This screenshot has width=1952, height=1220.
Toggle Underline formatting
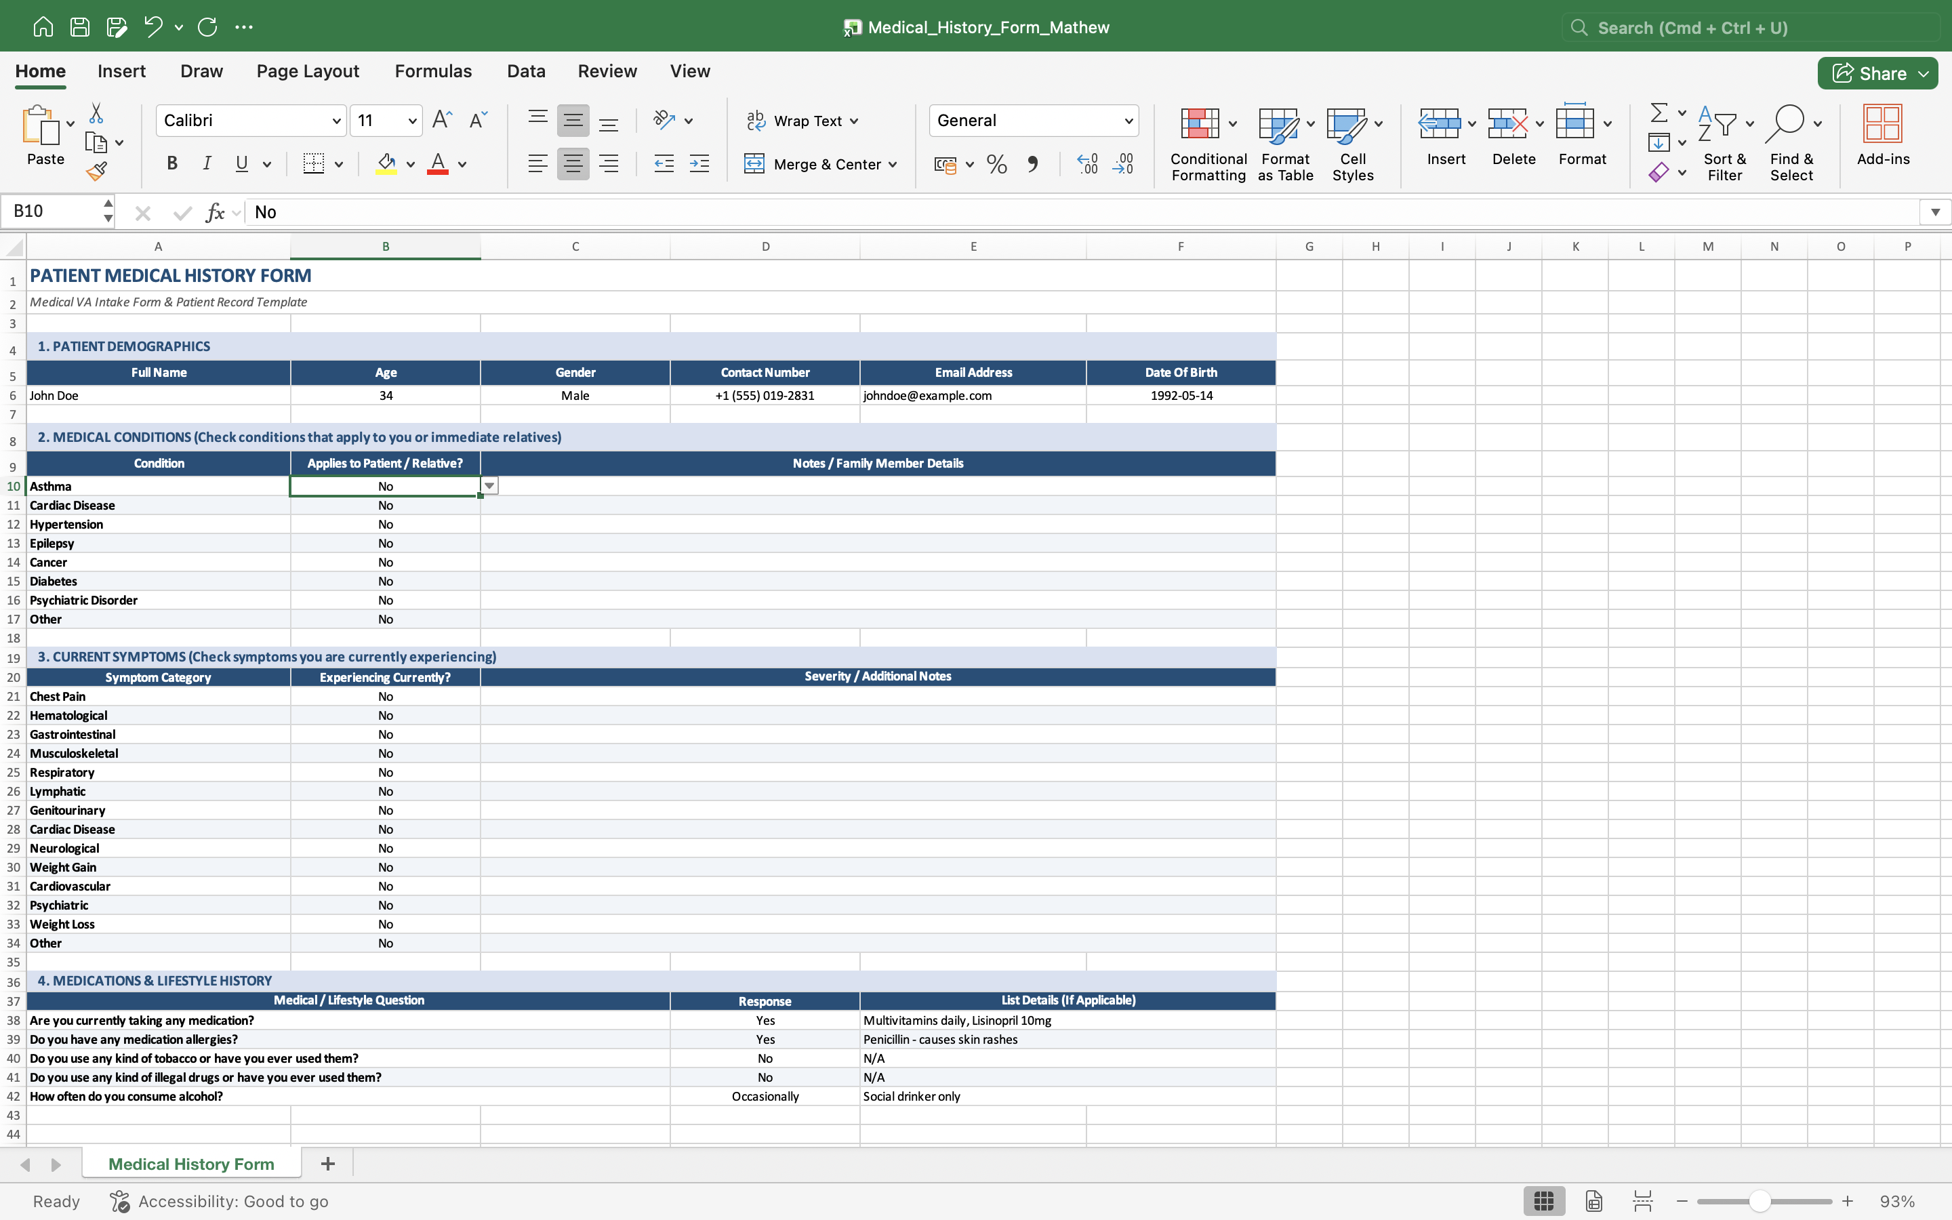(x=241, y=164)
